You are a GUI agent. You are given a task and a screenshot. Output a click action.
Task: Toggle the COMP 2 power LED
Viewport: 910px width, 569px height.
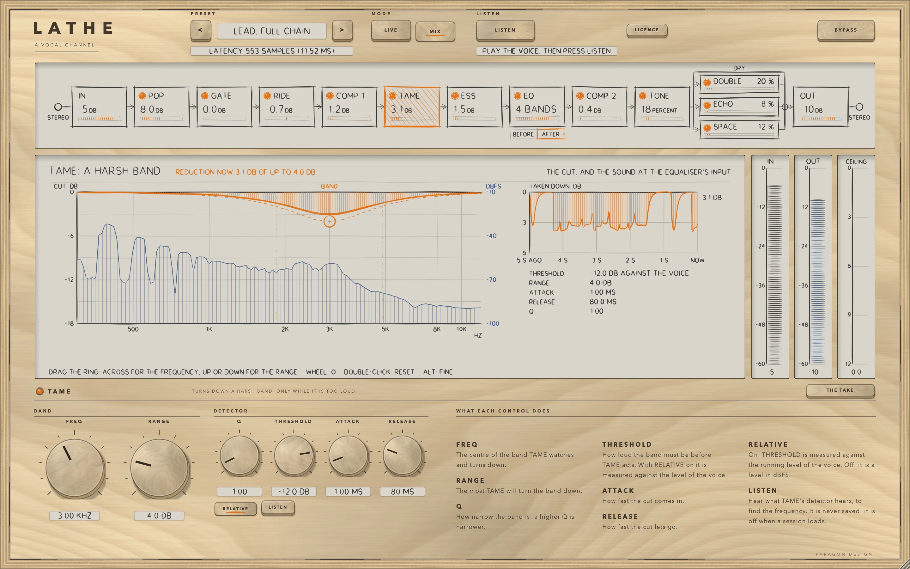(580, 96)
